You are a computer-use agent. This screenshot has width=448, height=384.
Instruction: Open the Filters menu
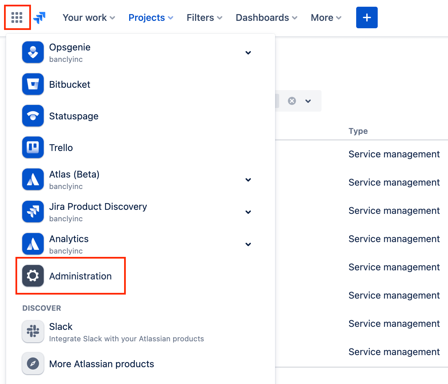pos(203,17)
